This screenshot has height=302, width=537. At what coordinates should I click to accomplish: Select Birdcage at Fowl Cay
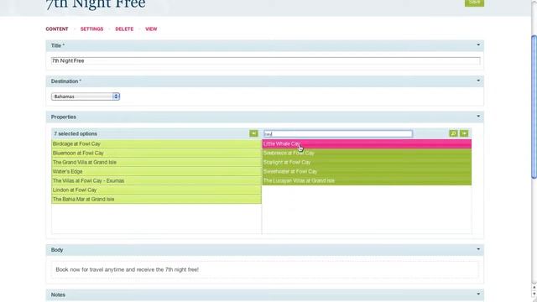tap(156, 143)
